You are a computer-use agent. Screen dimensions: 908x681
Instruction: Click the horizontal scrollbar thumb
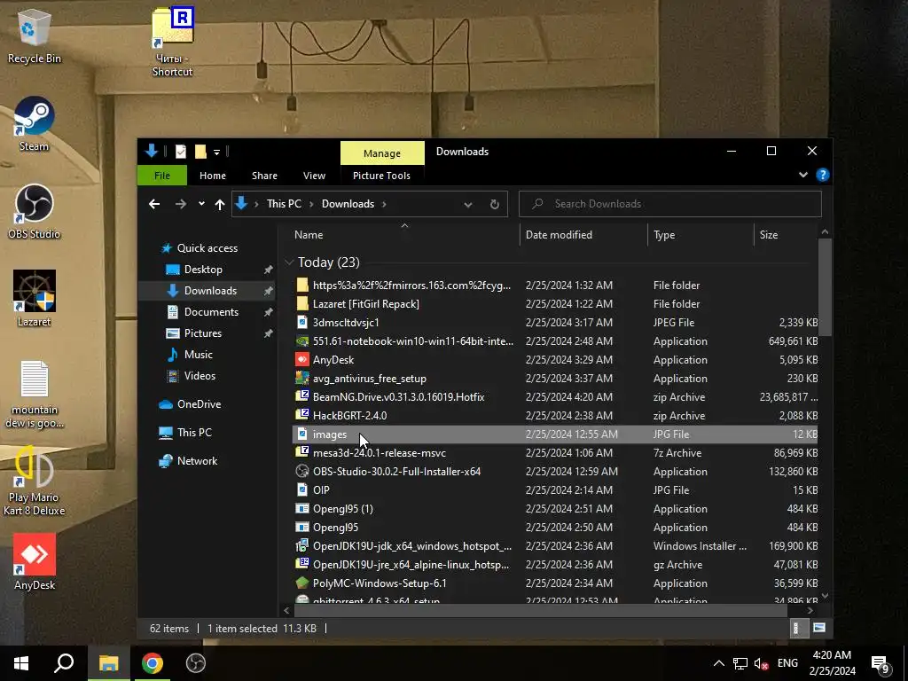click(x=540, y=610)
